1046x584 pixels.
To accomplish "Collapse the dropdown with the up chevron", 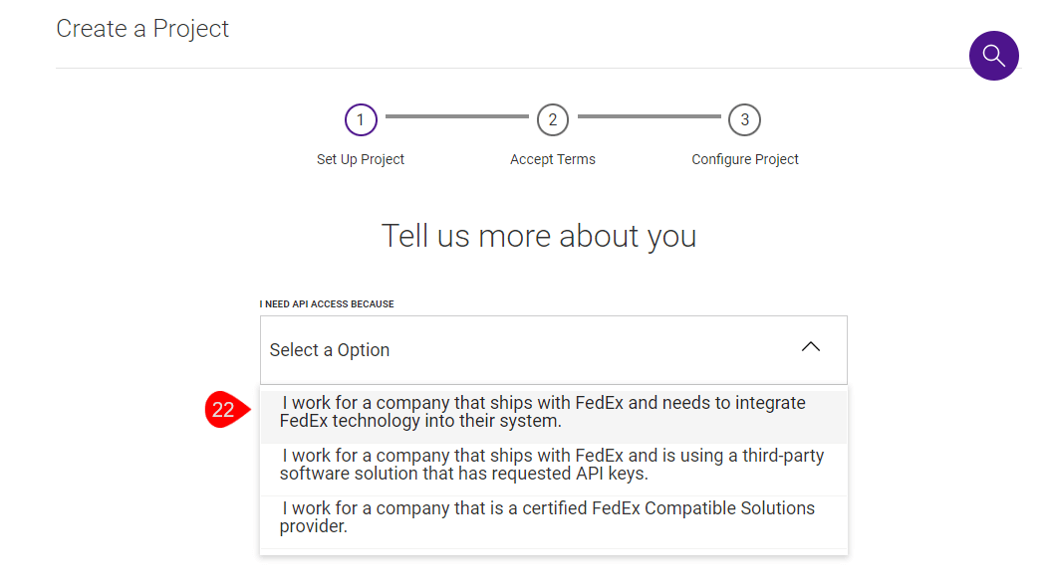I will 811,347.
